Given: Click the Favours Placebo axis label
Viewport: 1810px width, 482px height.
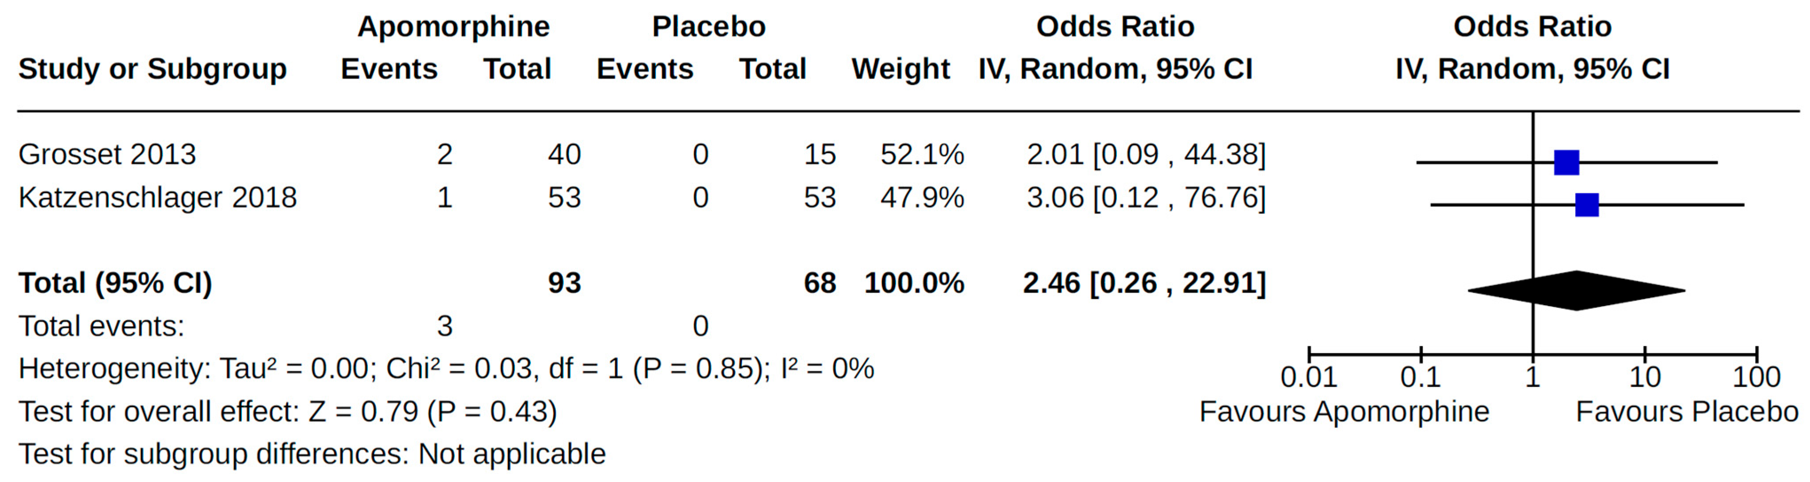Looking at the screenshot, I should [x=1686, y=412].
